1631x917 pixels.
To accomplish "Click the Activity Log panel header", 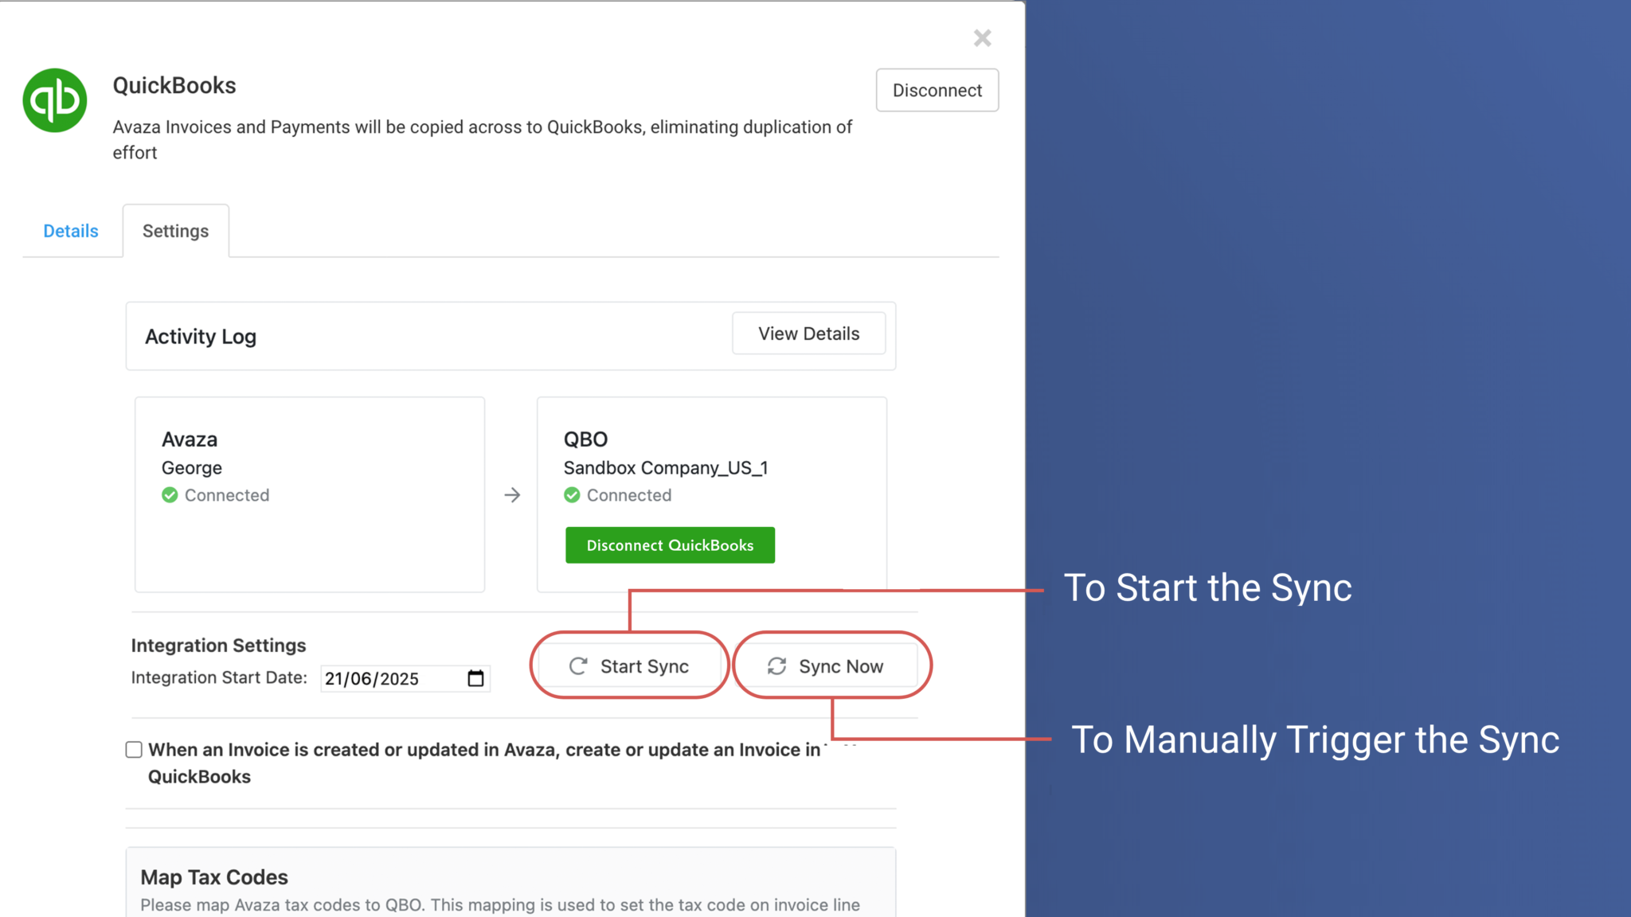I will (x=200, y=336).
